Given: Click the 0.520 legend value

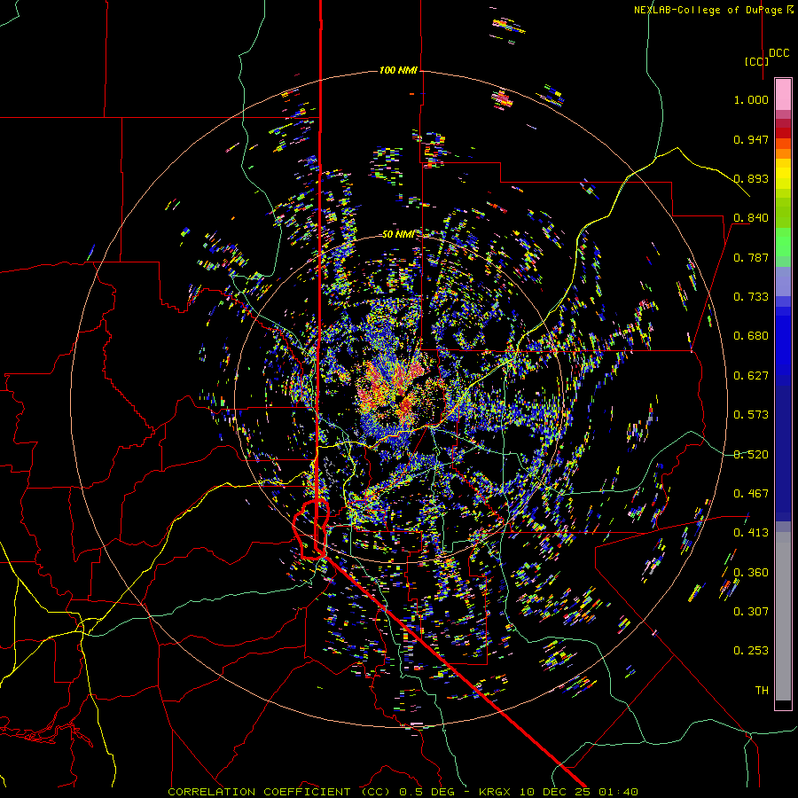Looking at the screenshot, I should [x=751, y=454].
